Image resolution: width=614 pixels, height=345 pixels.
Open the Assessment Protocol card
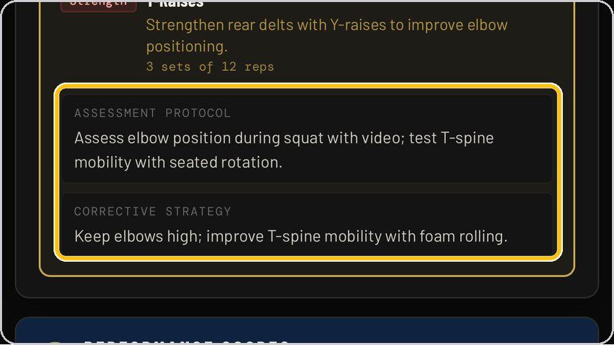click(307, 138)
